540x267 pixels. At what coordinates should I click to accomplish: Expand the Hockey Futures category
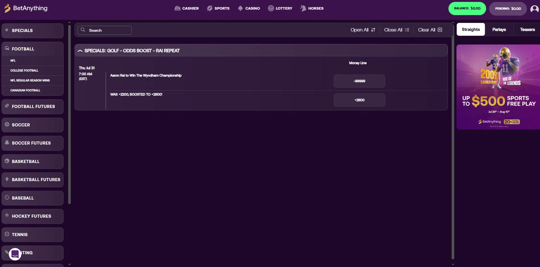(x=32, y=216)
